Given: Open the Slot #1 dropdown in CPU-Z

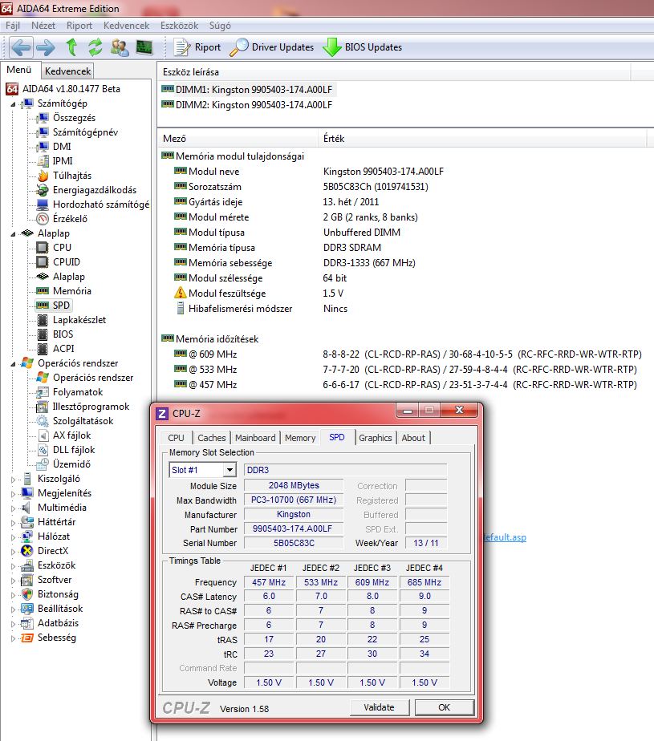Looking at the screenshot, I should 230,470.
